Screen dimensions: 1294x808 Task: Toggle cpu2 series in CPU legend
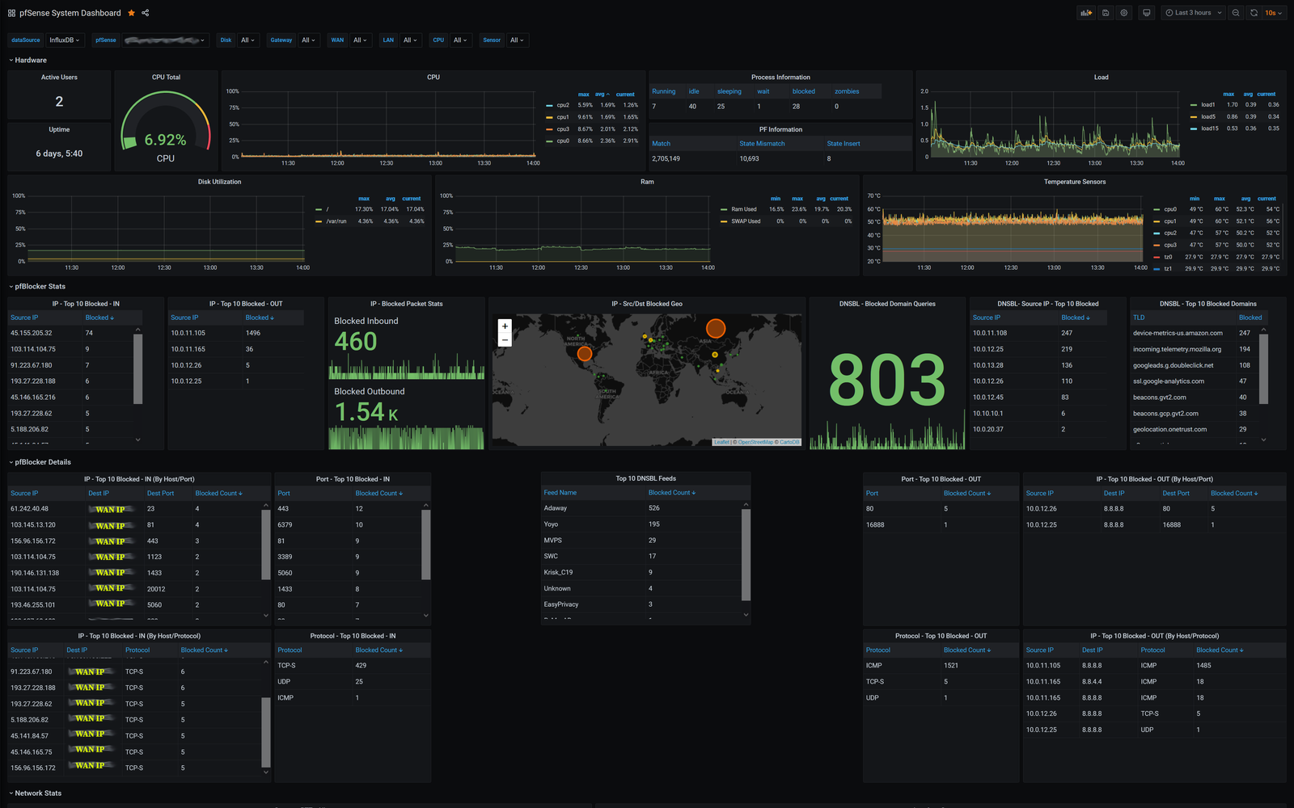[x=563, y=105]
